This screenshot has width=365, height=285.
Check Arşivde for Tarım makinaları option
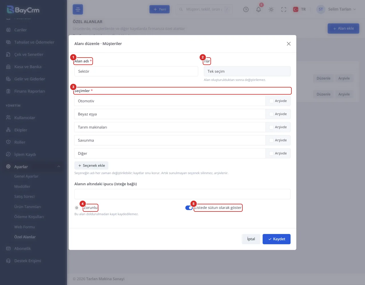tap(271, 127)
